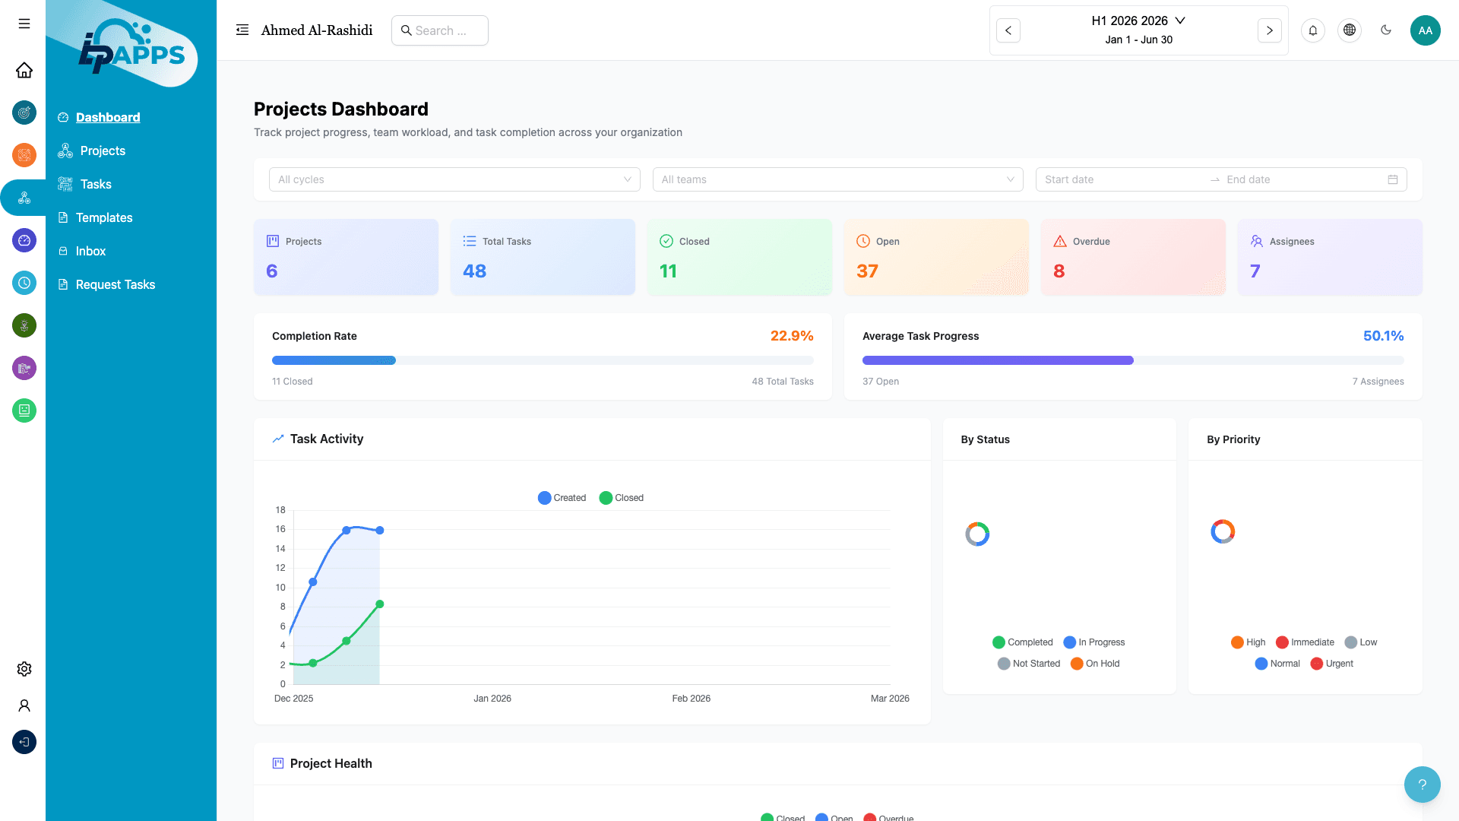Toggle dark mode with the moon icon
Viewport: 1459px width, 821px height.
[x=1386, y=30]
